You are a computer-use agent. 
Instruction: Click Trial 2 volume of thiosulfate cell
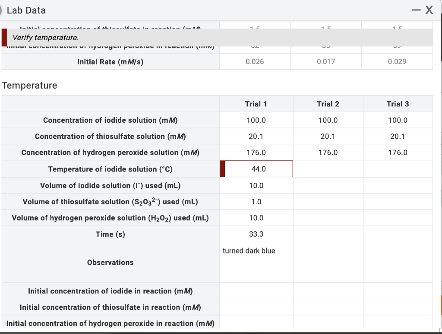click(328, 202)
